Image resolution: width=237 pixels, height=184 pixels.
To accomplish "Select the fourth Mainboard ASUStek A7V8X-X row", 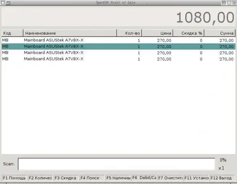I will pyautogui.click(x=118, y=59).
